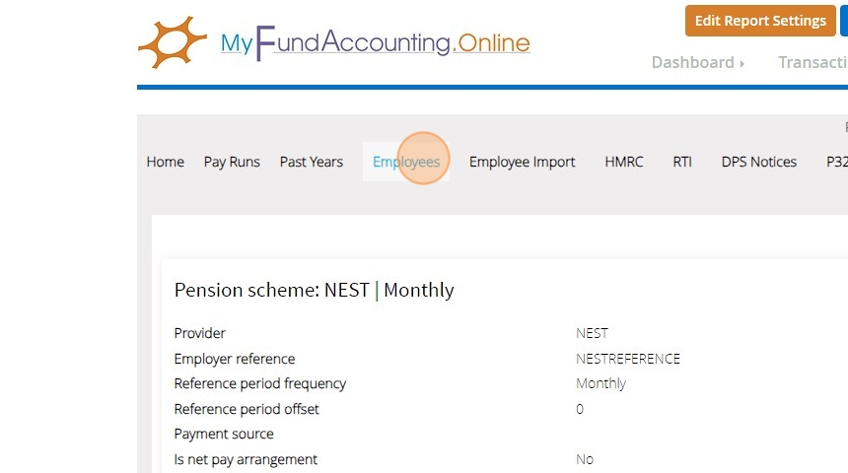The image size is (848, 473).
Task: Click the orange MyFundAccounting logo emblem
Action: click(172, 42)
